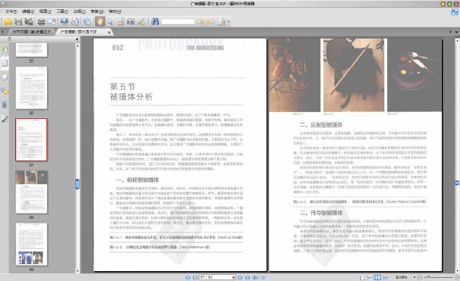Find next search result icon

coord(210,21)
